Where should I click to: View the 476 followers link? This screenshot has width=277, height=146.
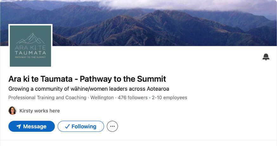(132, 98)
